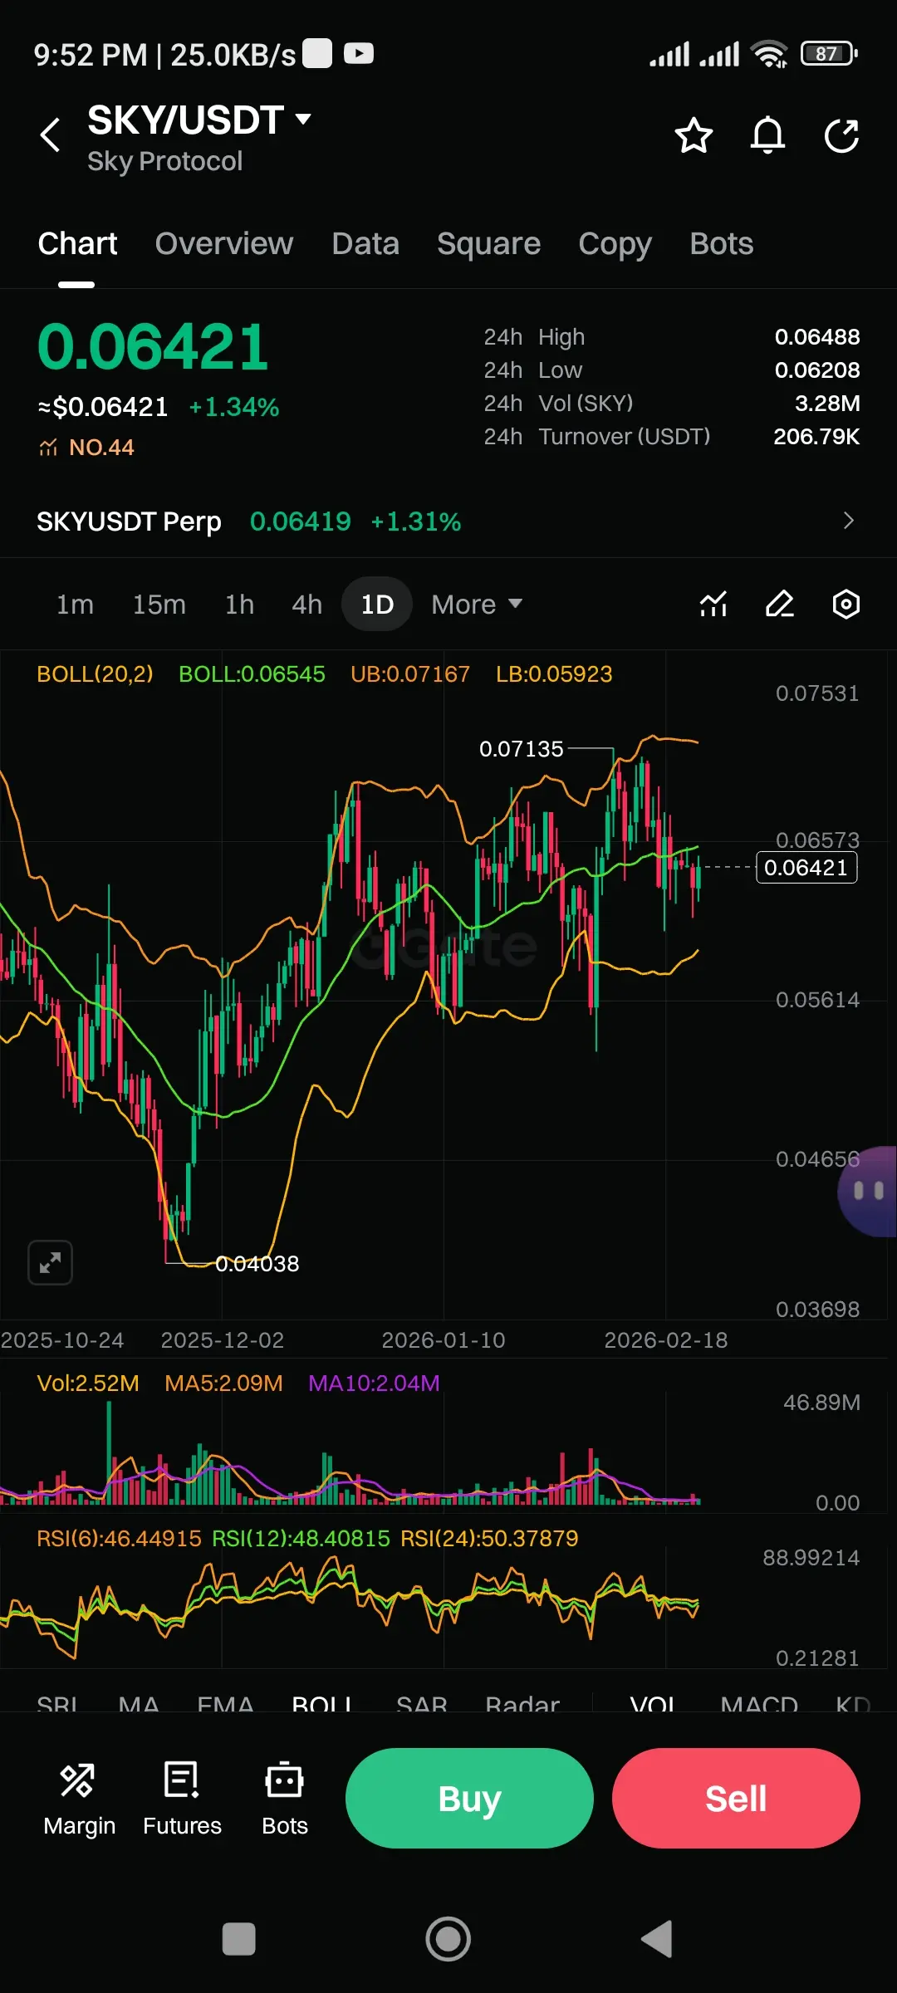
Task: Select the 1m timeframe
Action: [x=75, y=605]
